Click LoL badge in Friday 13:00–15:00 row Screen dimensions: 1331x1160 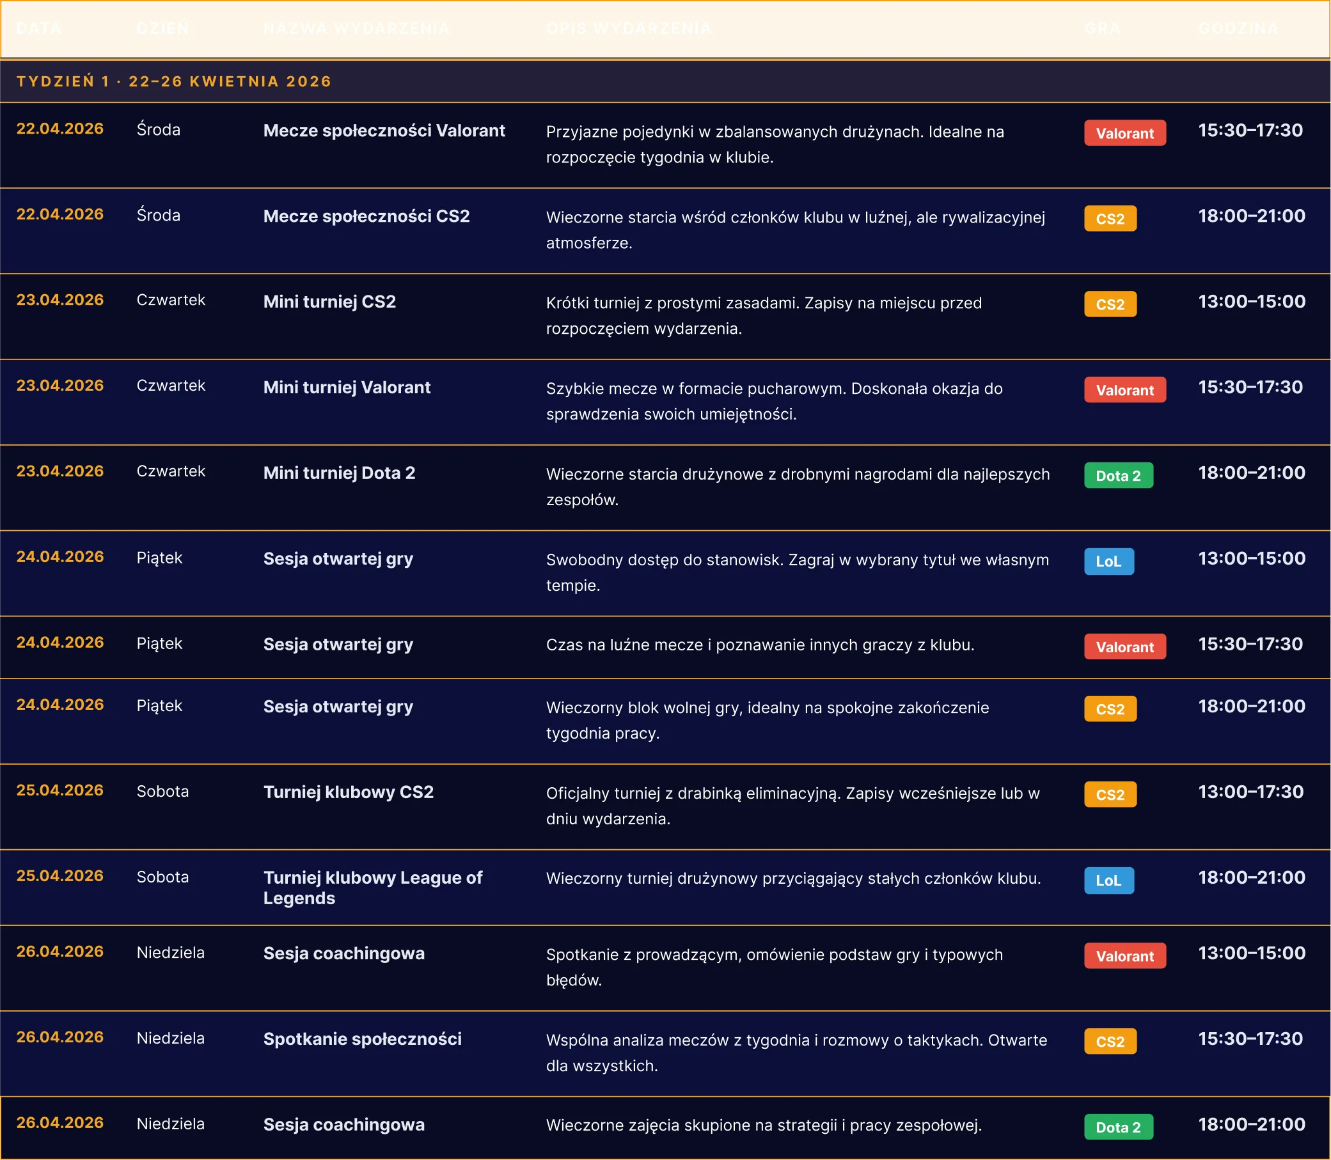click(1109, 561)
